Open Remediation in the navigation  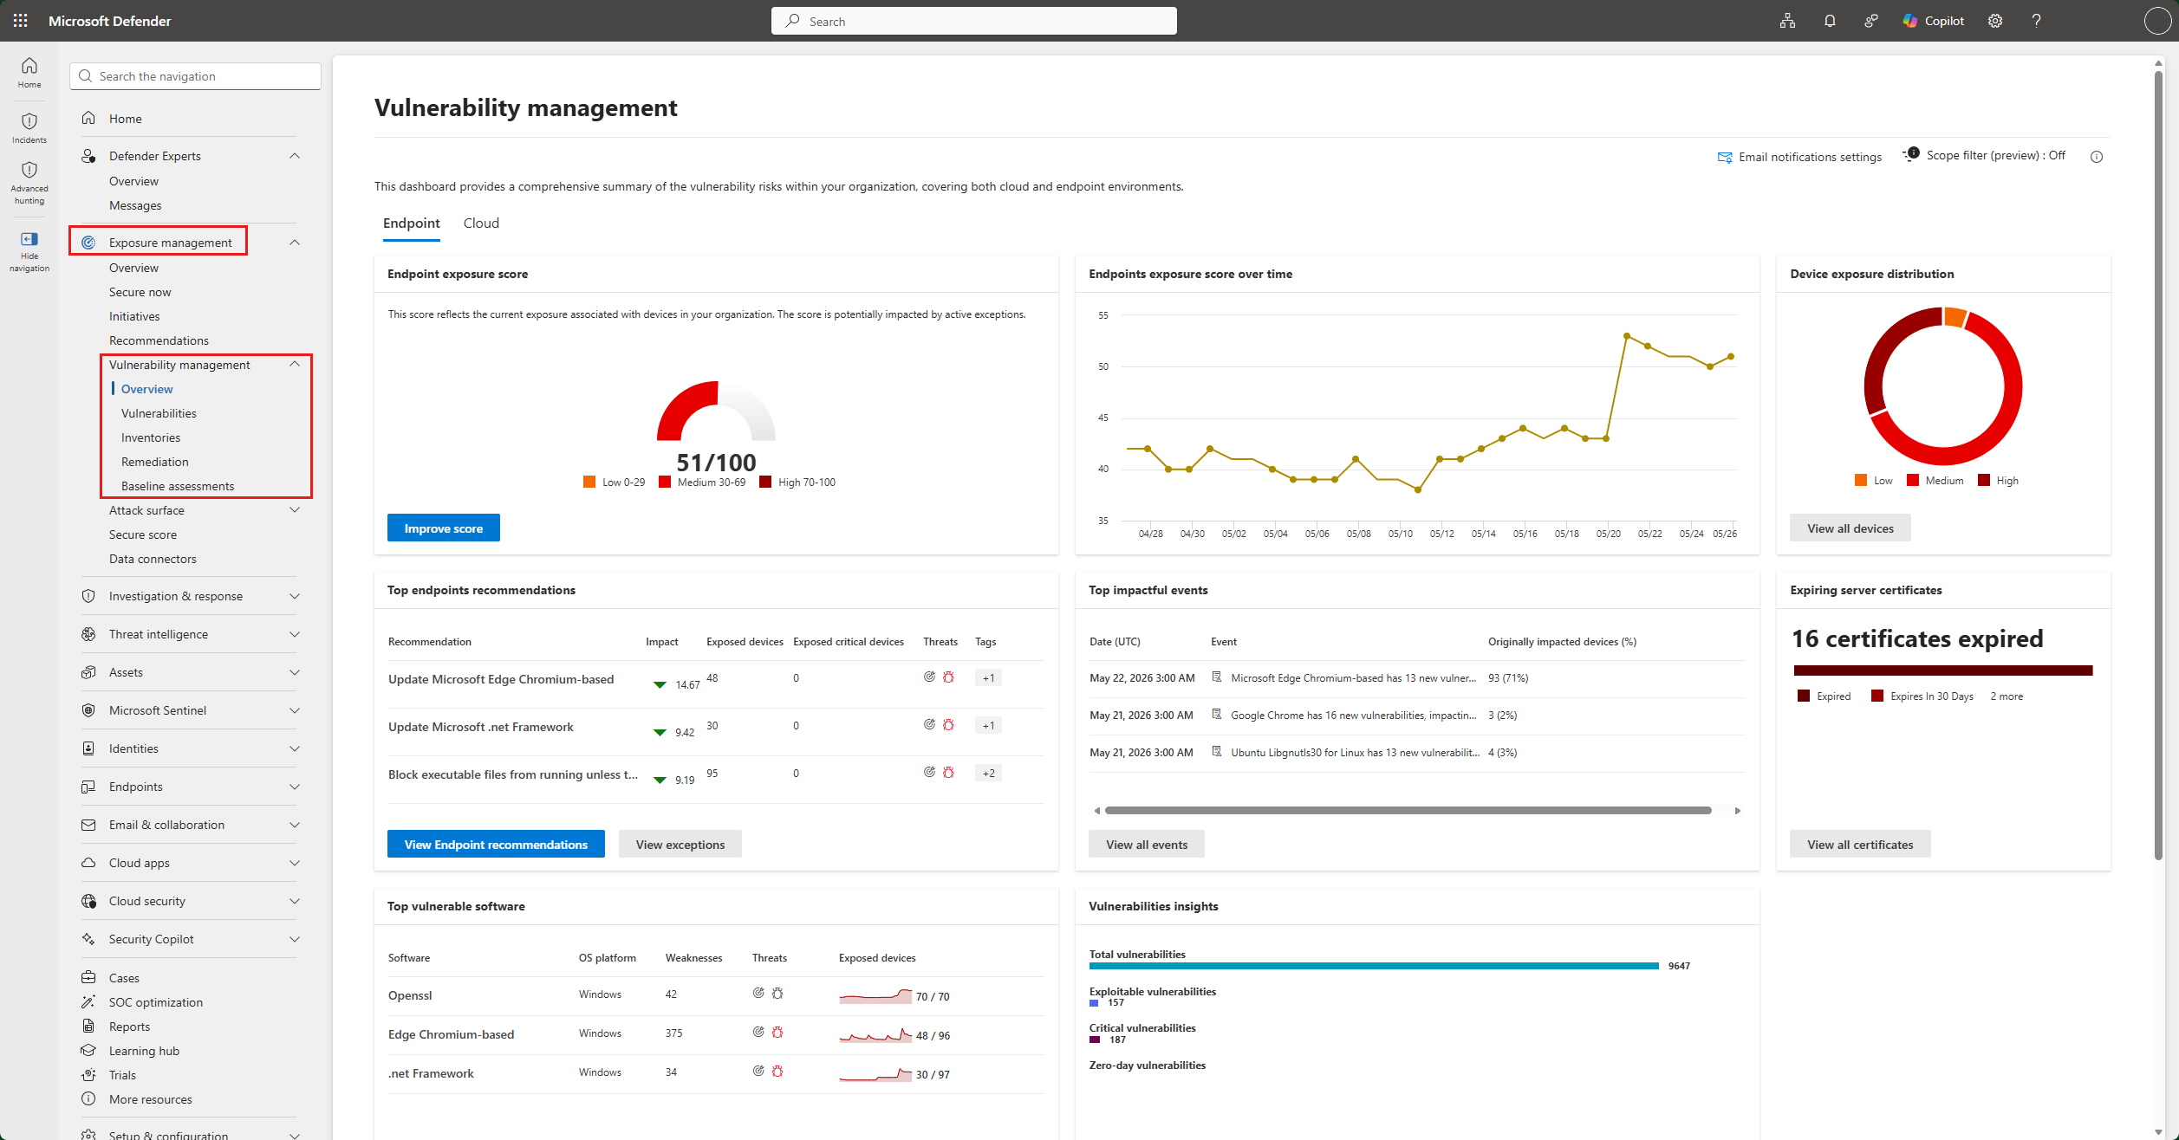pos(155,462)
